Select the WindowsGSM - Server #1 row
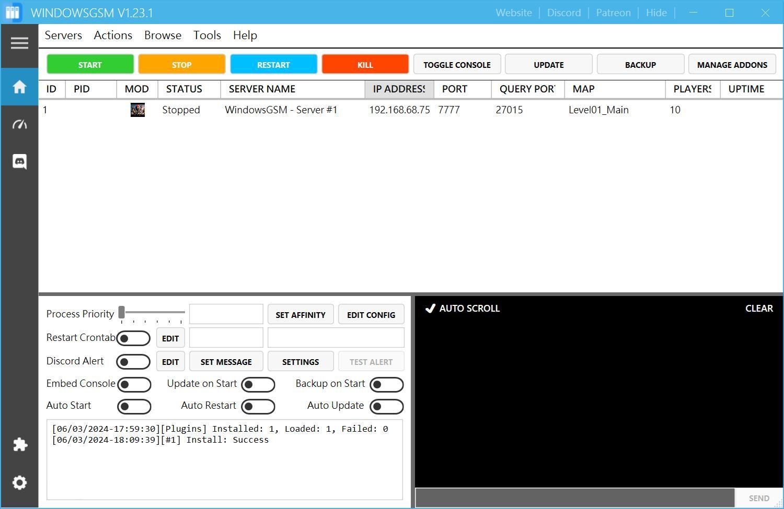Screen dimensions: 784x509 coord(411,110)
